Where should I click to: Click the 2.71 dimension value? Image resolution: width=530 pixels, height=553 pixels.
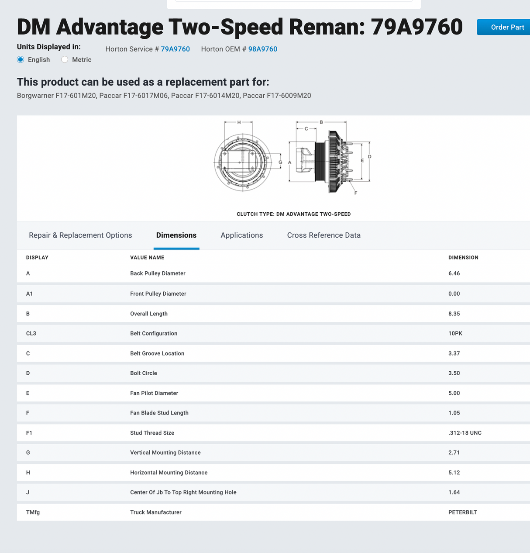[x=454, y=453]
